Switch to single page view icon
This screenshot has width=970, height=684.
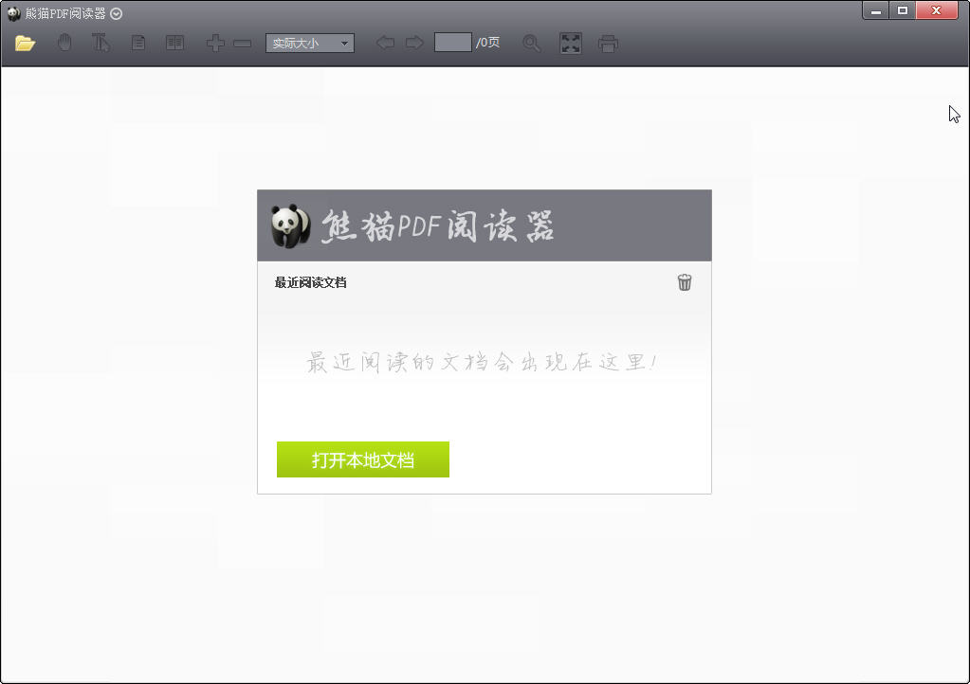[137, 42]
